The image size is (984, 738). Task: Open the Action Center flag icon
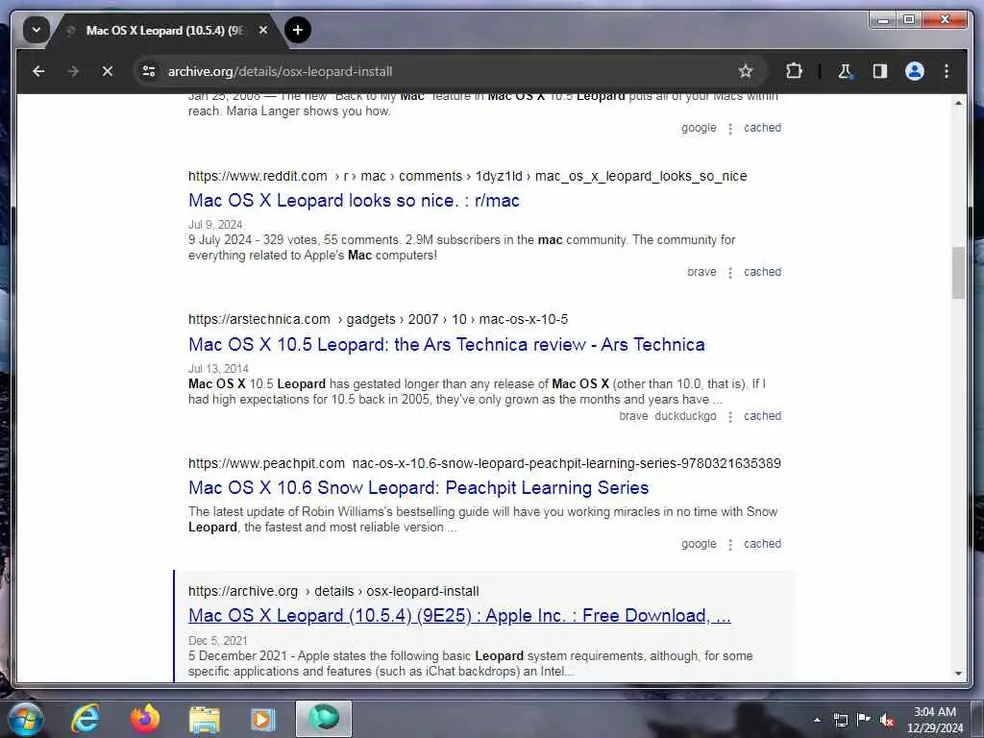864,719
